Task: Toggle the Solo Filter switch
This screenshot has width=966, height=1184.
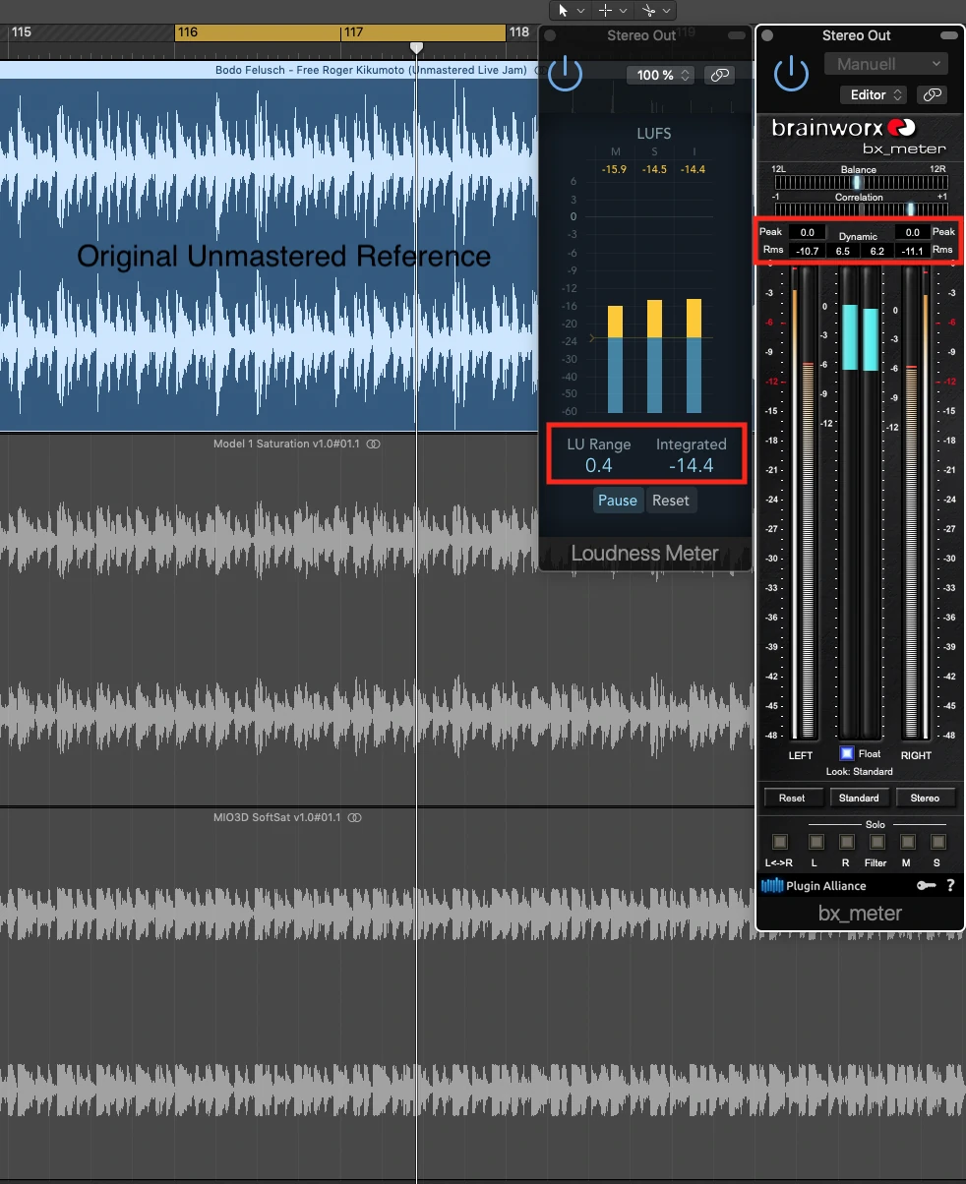Action: [875, 842]
